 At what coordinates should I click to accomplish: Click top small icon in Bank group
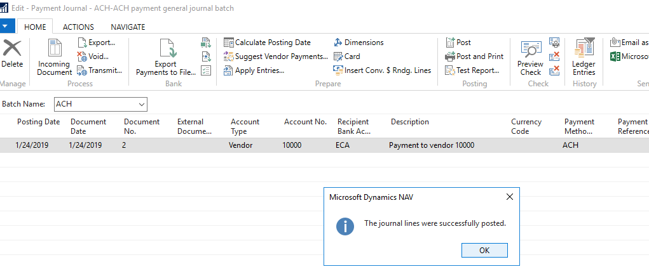(x=206, y=42)
